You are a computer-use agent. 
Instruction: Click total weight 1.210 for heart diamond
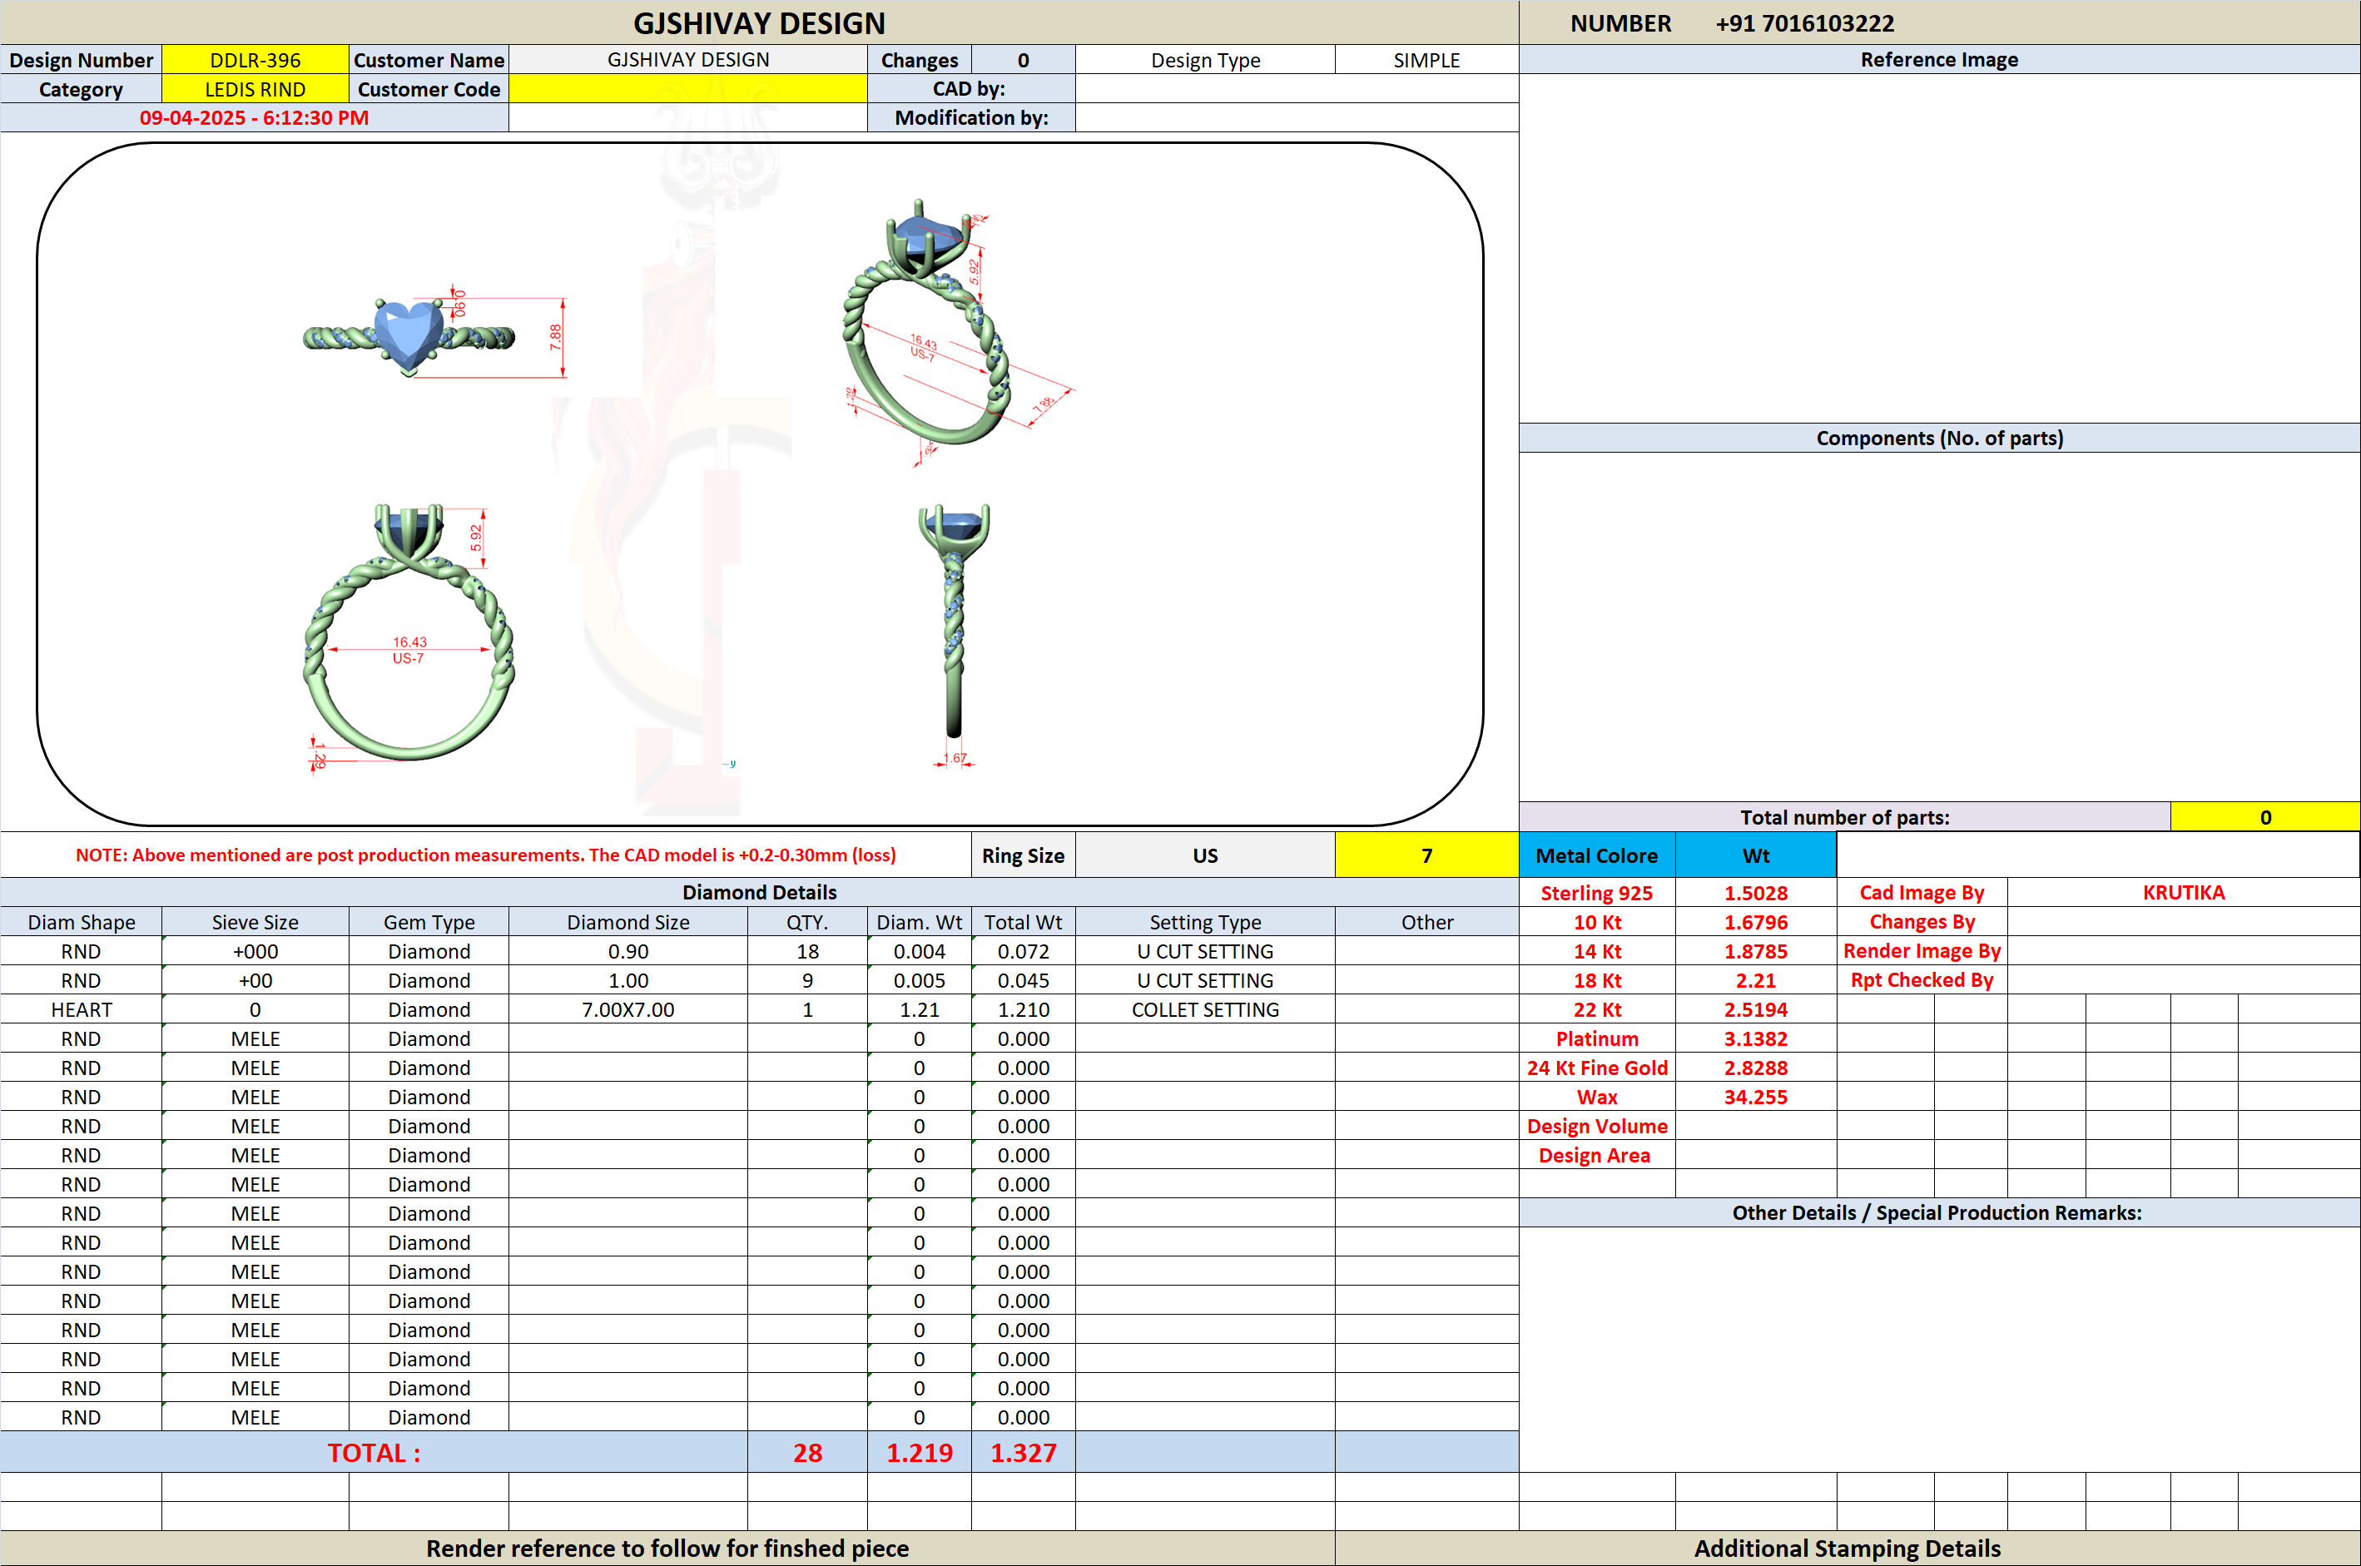tap(1023, 1009)
